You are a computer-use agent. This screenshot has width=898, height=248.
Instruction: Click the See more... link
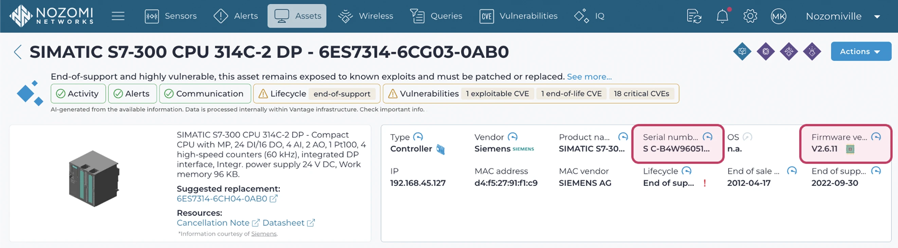click(589, 77)
